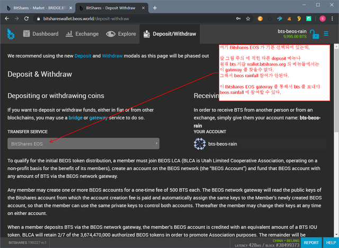Click the Dashboard list icon
This screenshot has width=339, height=248.
click(x=26, y=34)
